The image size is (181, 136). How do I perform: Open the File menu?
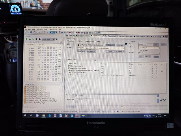(26, 29)
